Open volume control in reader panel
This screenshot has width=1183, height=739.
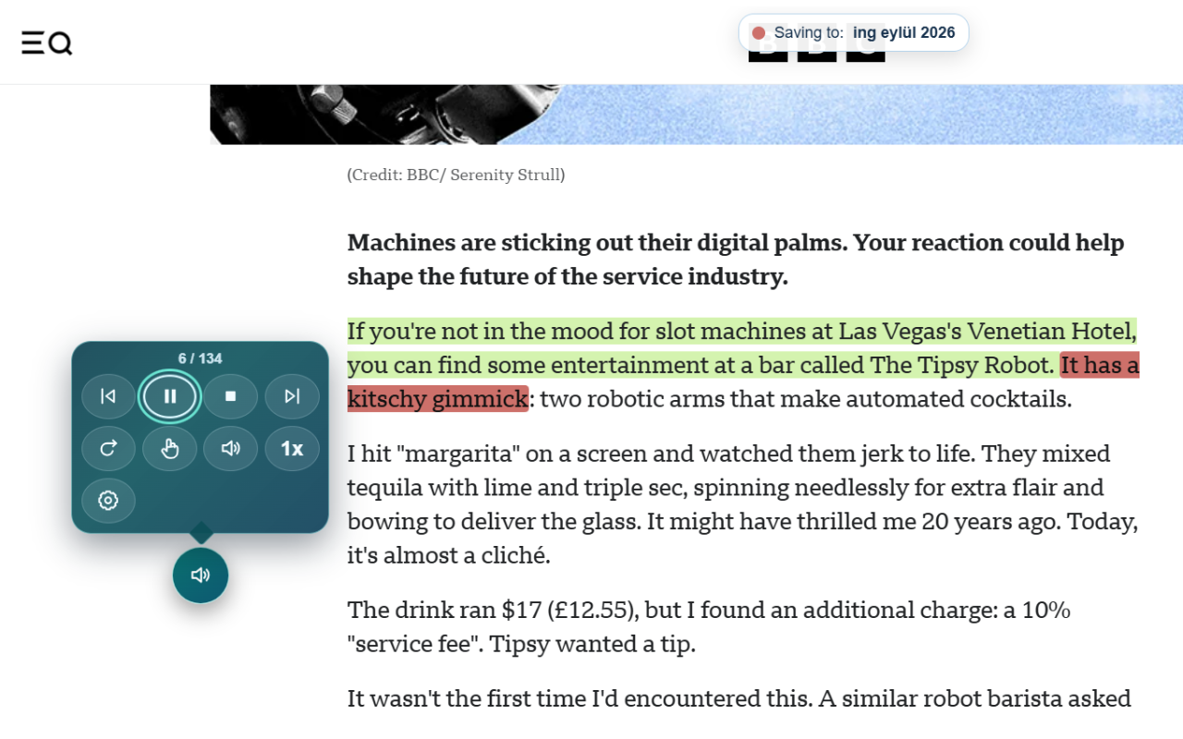(231, 449)
